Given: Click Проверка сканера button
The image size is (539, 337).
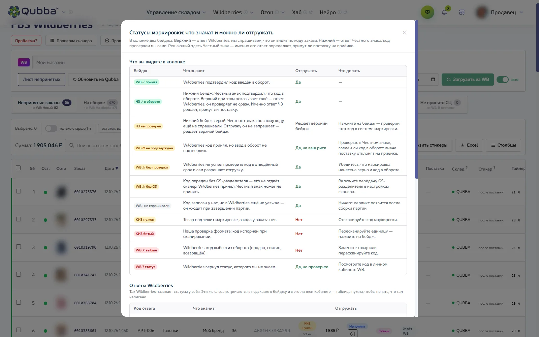Looking at the screenshot, I should point(71,41).
